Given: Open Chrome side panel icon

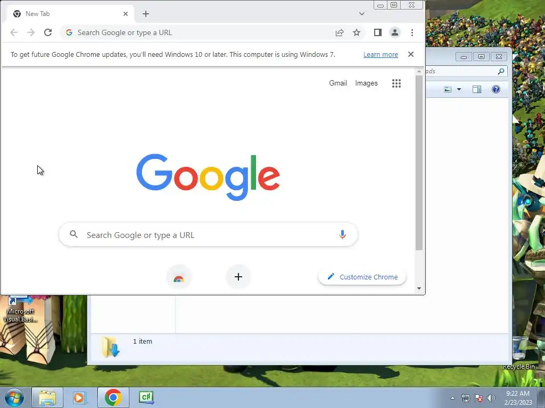Looking at the screenshot, I should (x=378, y=32).
